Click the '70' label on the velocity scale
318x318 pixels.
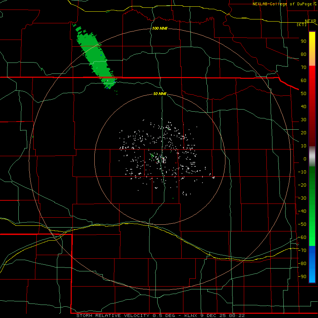(304, 67)
